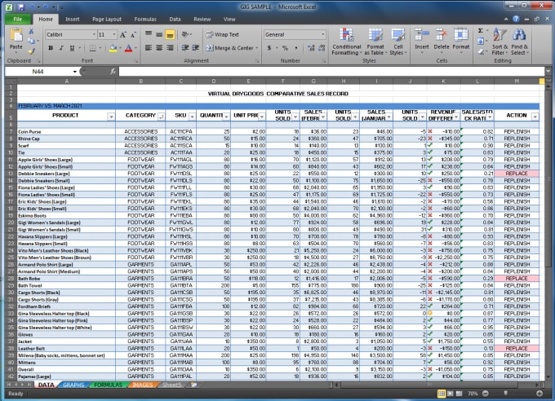Click the Merge & Center button
The image size is (555, 401).
229,48
